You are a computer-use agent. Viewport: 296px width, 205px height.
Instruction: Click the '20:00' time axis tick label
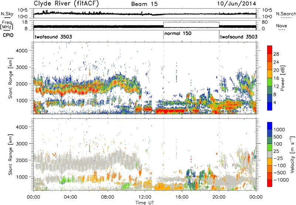coord(219,197)
